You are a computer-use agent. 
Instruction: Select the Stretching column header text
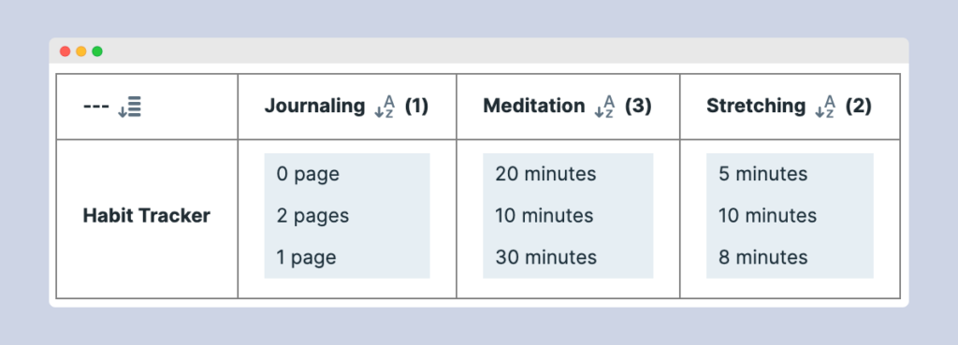pos(756,107)
